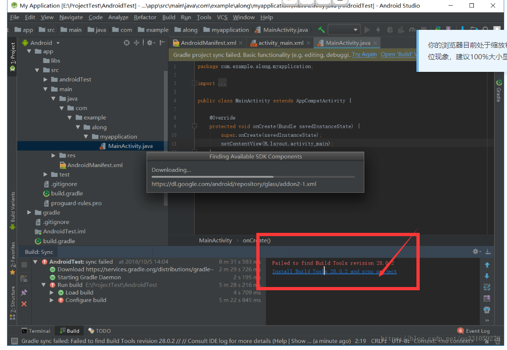
Task: Click the Pin tab icon in Build panel
Action: 24,293
